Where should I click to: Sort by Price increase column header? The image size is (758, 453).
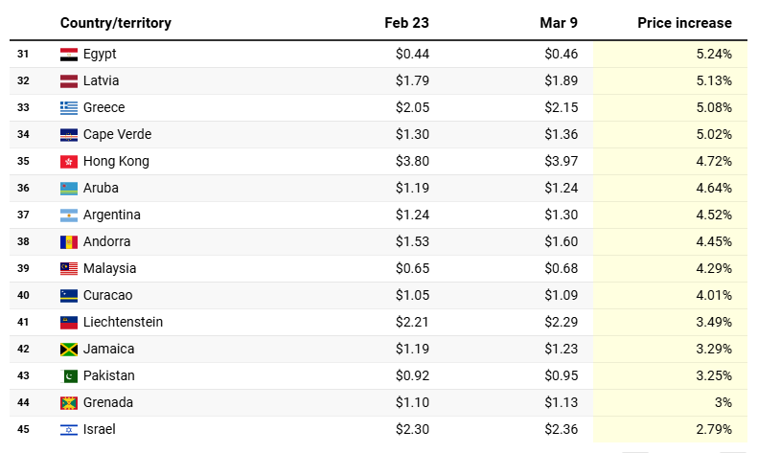pos(684,23)
